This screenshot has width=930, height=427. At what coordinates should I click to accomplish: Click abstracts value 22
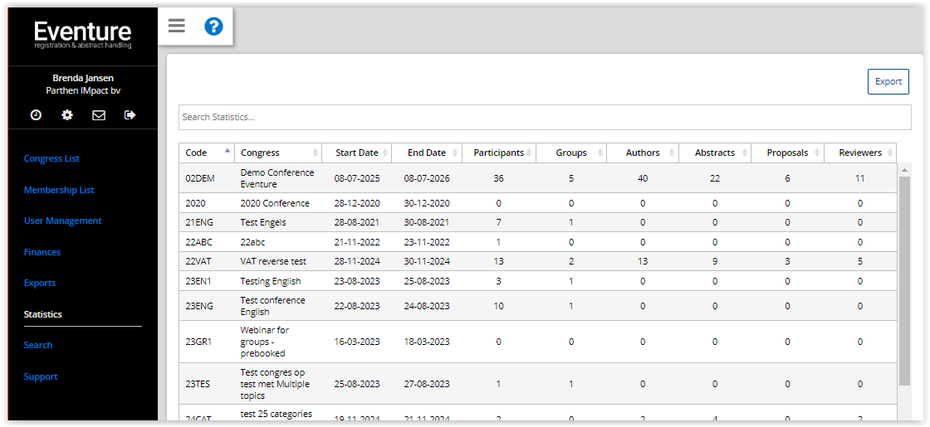[x=715, y=178]
